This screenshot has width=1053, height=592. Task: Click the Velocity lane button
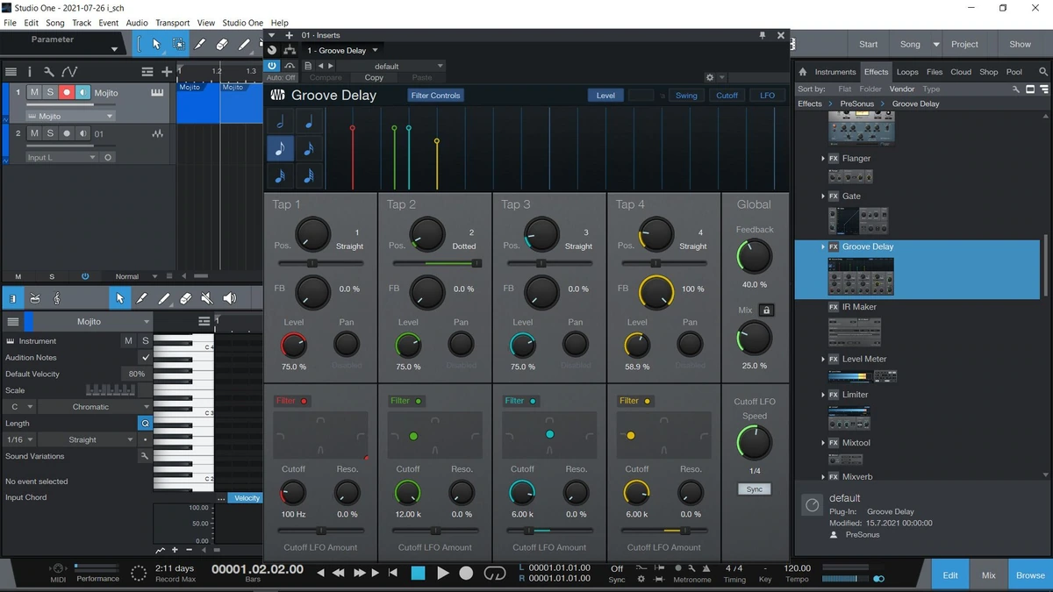tap(247, 498)
